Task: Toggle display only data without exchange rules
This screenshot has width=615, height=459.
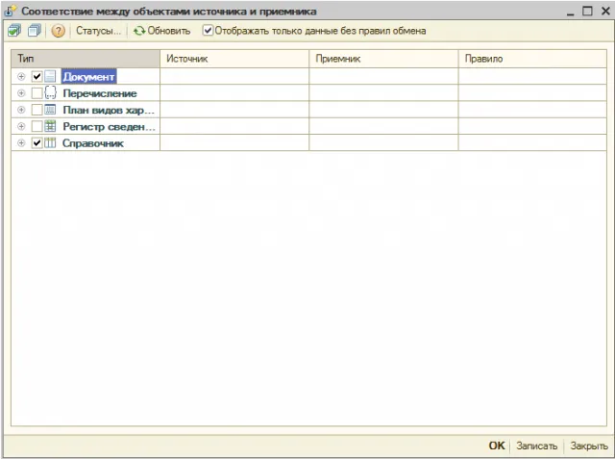Action: click(x=208, y=30)
